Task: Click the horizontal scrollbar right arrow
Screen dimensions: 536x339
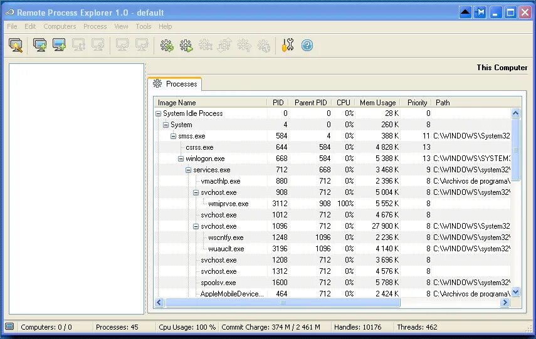Action: pyautogui.click(x=505, y=303)
